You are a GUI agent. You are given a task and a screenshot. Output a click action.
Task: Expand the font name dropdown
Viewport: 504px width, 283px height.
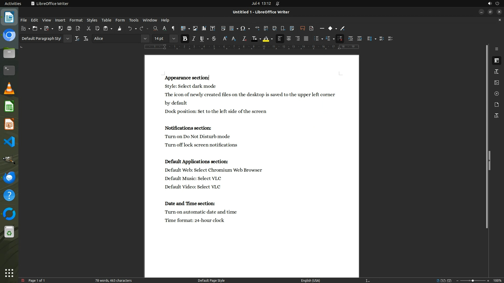[x=145, y=39]
